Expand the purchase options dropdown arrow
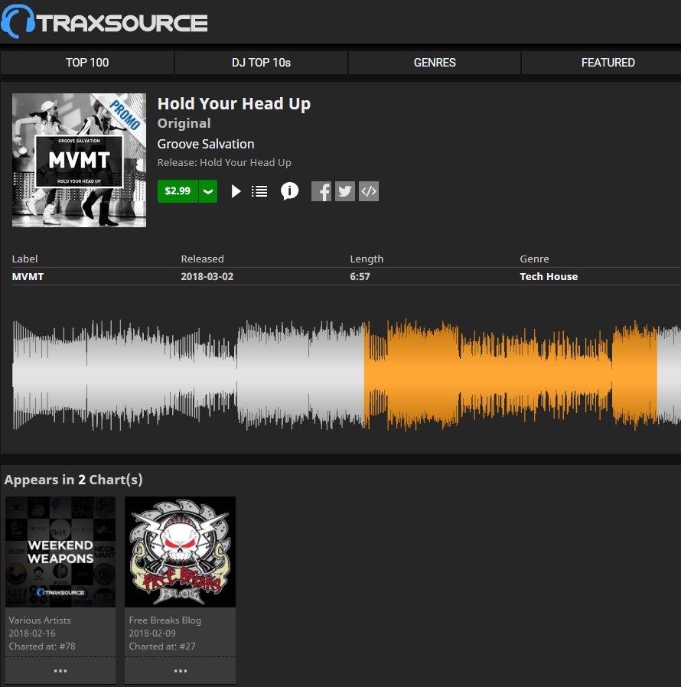 tap(208, 191)
